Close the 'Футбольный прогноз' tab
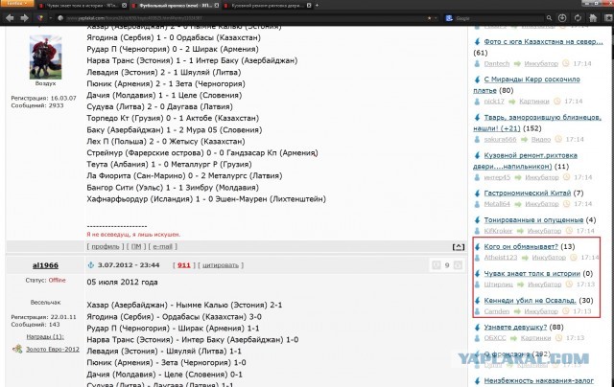The height and width of the screenshot is (387, 614). (217, 6)
